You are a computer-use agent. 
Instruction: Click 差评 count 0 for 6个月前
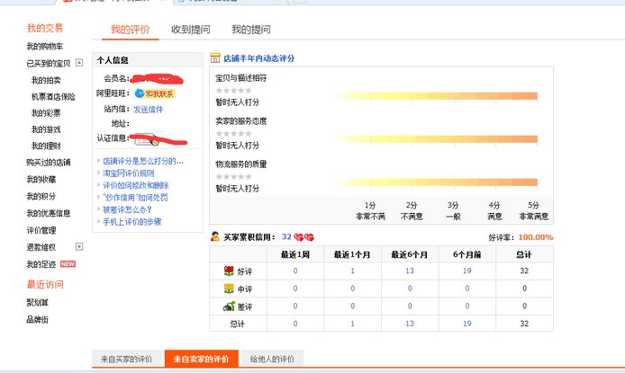pos(467,306)
